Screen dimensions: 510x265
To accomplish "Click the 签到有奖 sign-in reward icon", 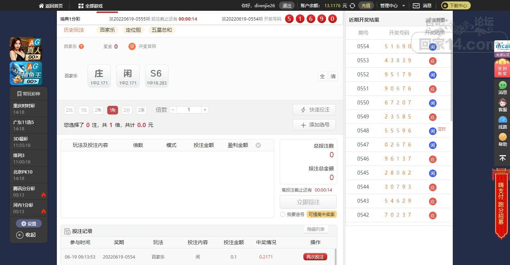I will pyautogui.click(x=502, y=68).
